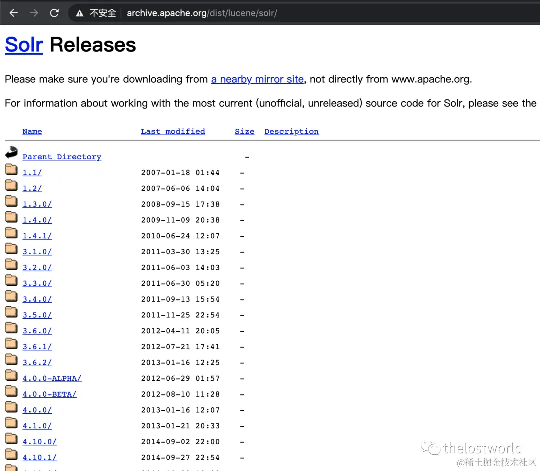Click the browser forward arrow
The image size is (540, 471).
[x=34, y=13]
